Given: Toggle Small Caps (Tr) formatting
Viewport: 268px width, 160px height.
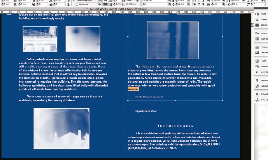Looking at the screenshot, I should (195, 4).
